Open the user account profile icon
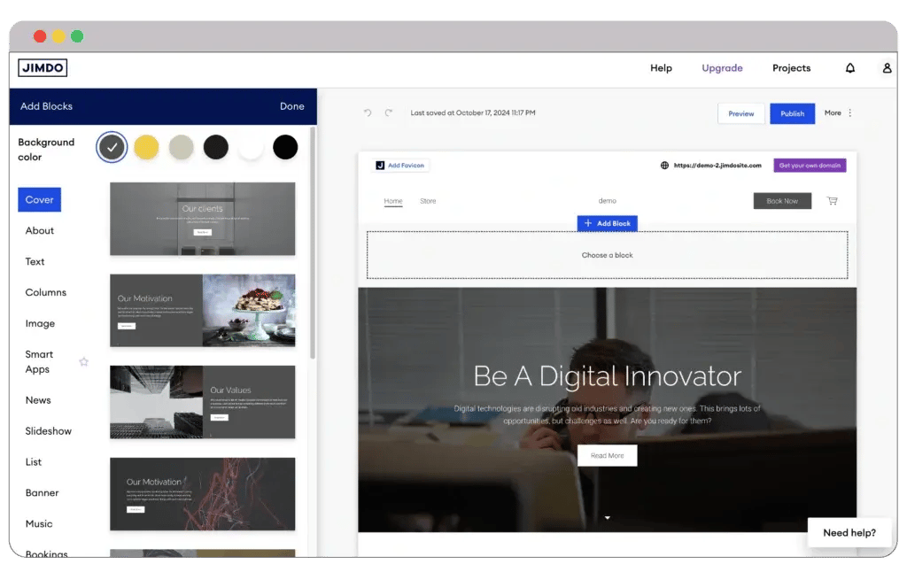 click(887, 68)
